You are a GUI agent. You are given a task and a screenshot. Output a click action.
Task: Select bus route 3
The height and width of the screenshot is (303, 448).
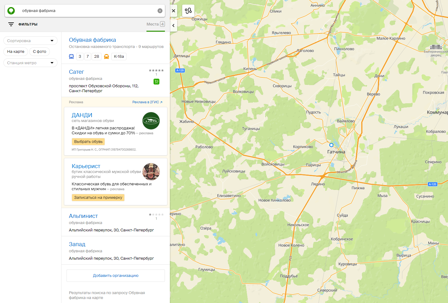80,57
